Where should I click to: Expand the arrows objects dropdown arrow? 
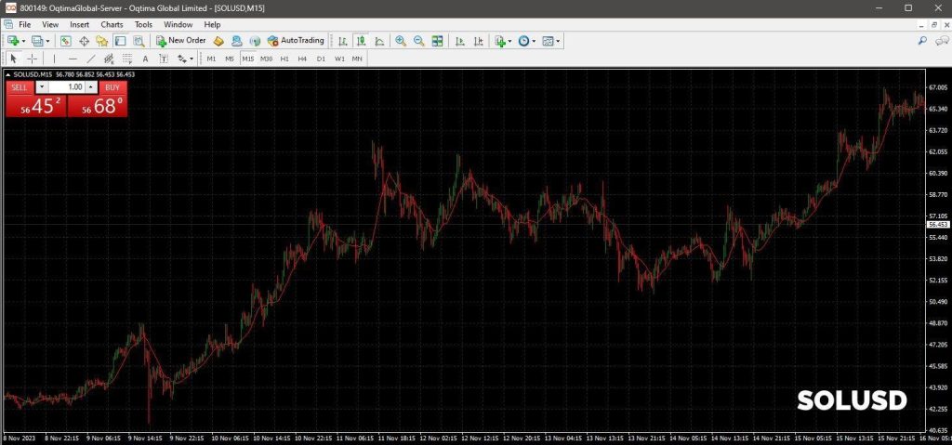(x=192, y=59)
